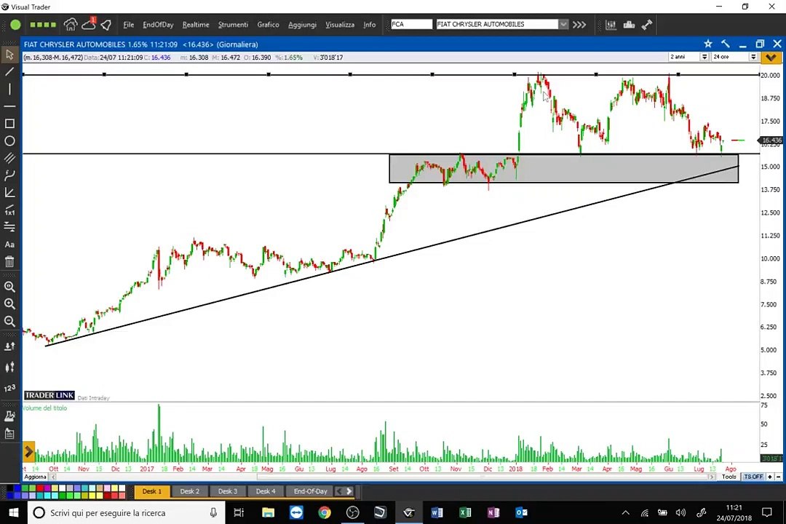
Task: Click the zoom in magnifier
Action: (9, 304)
